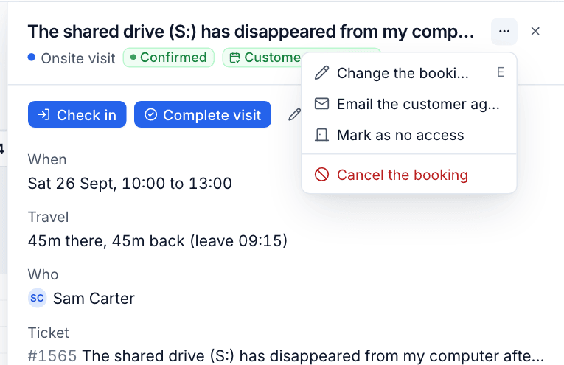Open ticket #1565 link

coord(52,355)
